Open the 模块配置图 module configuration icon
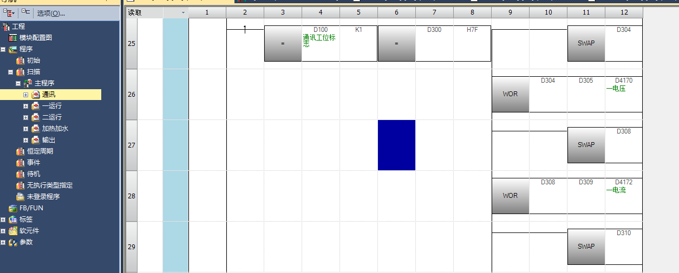The image size is (679, 273). click(x=13, y=38)
